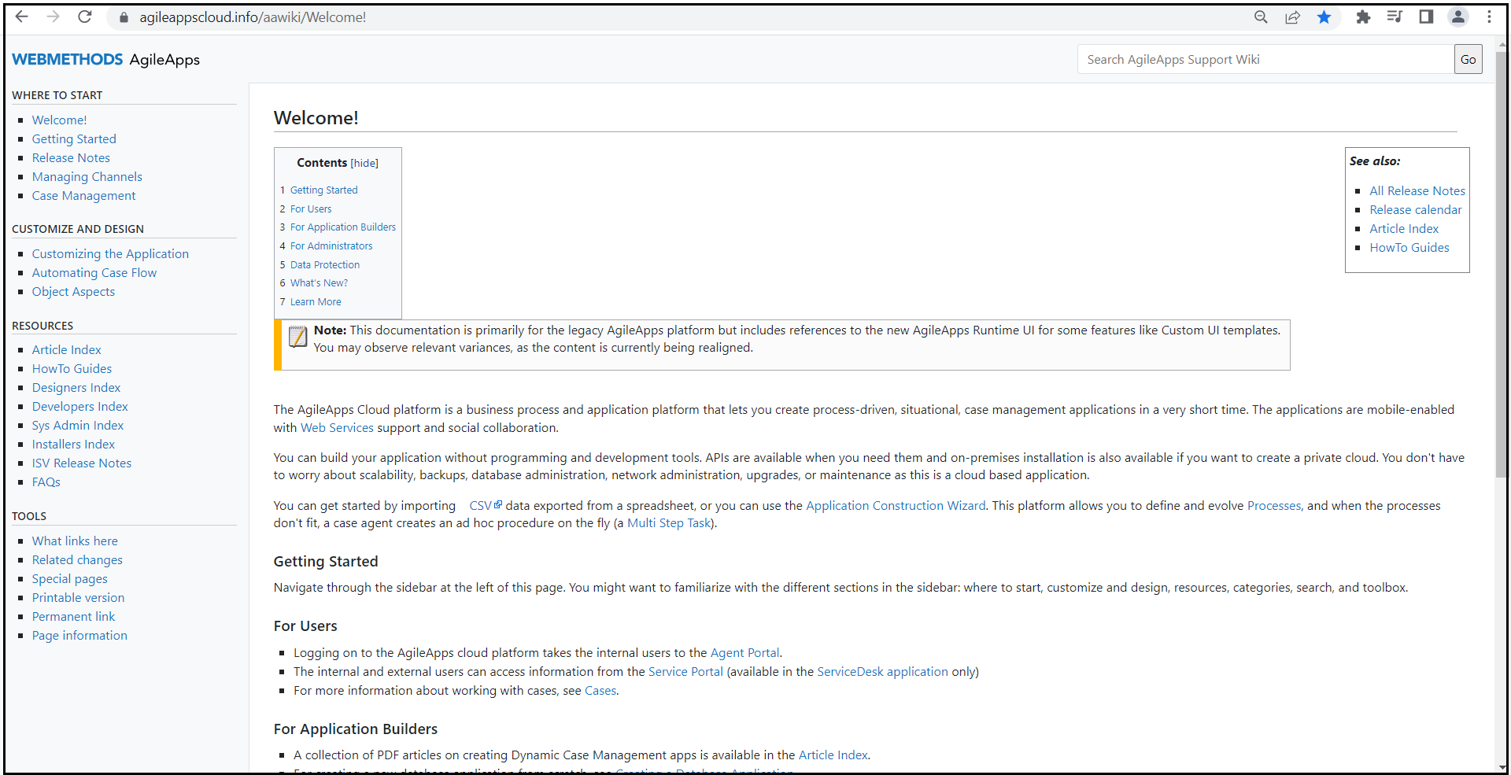Open What links here tool

(x=75, y=541)
